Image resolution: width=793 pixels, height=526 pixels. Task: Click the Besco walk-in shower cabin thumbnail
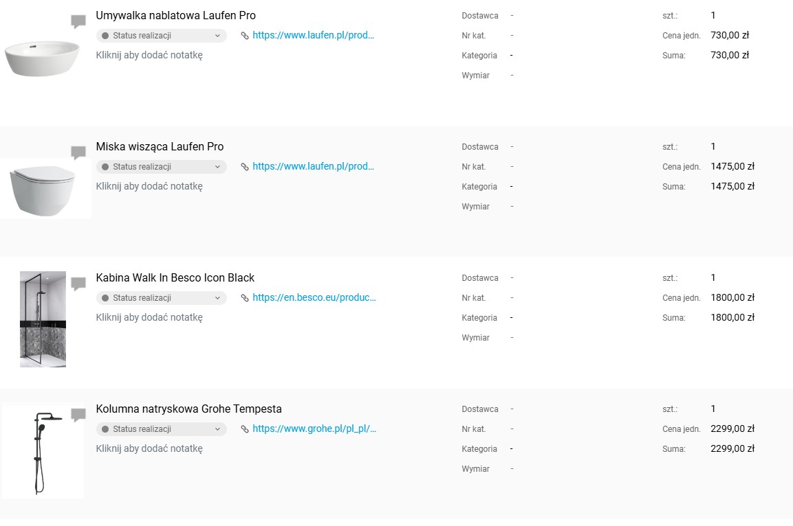click(x=43, y=319)
